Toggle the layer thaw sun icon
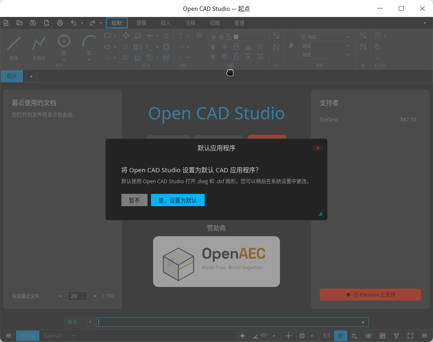Viewport: 433px width, 342px height. (x=225, y=57)
